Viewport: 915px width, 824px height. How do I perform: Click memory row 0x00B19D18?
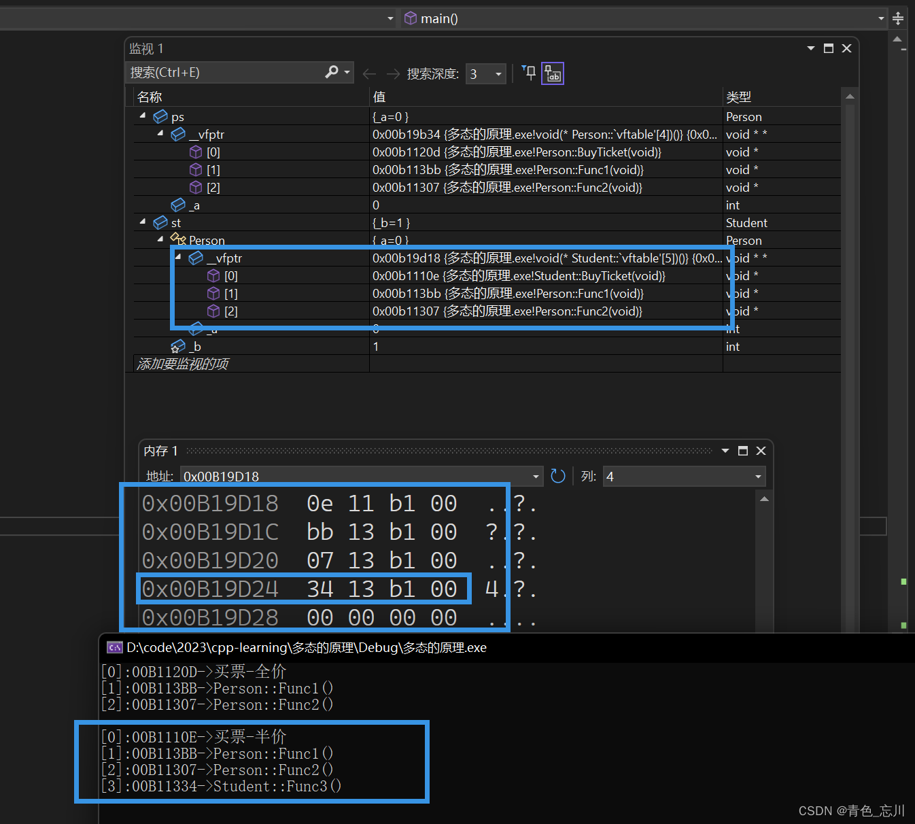(299, 504)
